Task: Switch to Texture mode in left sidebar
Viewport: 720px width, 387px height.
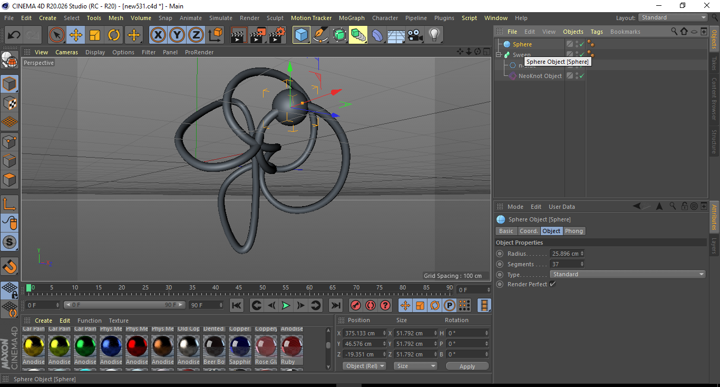Action: (x=9, y=103)
